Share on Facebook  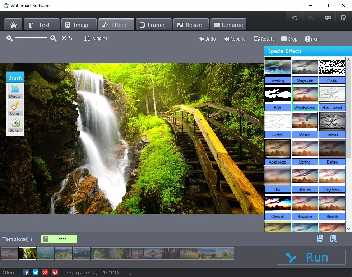(x=26, y=272)
